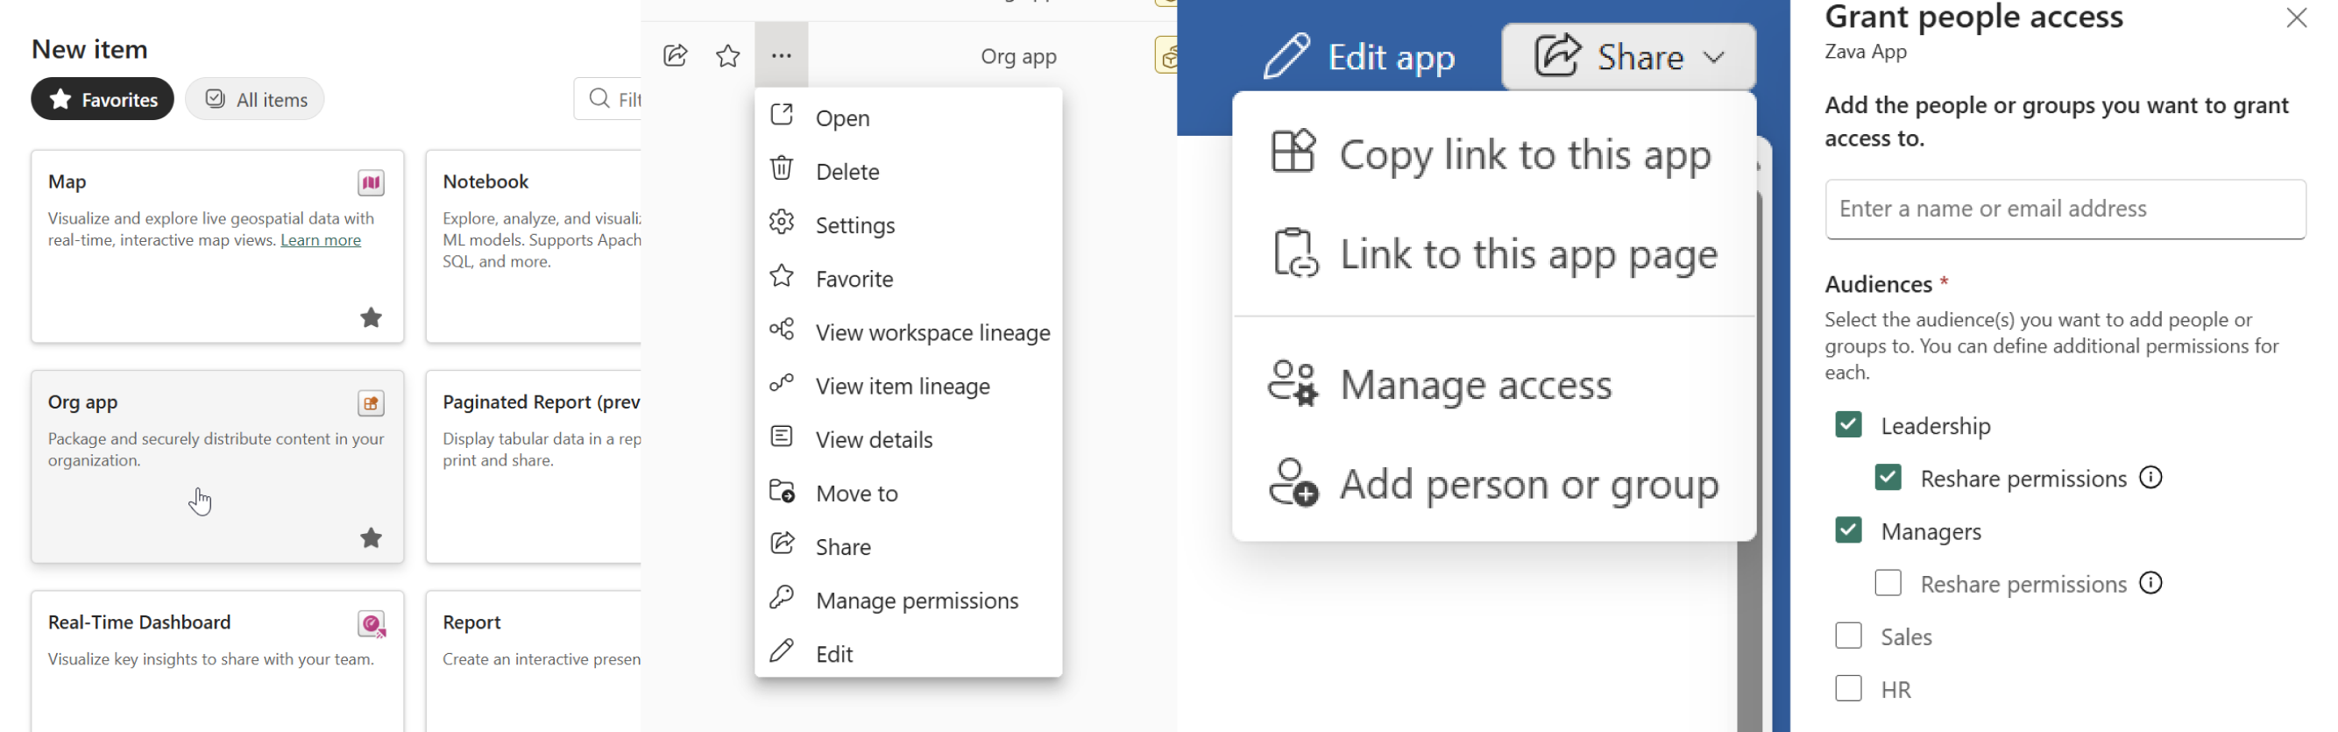Click the Move to folder icon
The image size is (2338, 732).
(782, 491)
